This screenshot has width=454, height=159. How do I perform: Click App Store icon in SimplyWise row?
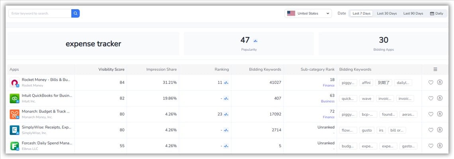click(440, 130)
